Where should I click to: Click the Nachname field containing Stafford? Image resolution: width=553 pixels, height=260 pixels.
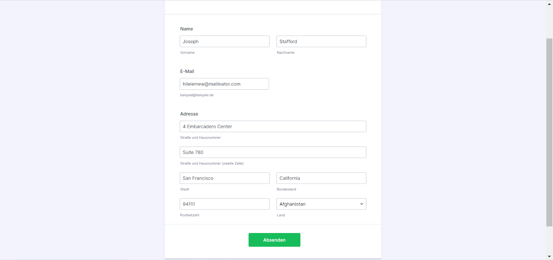[321, 41]
